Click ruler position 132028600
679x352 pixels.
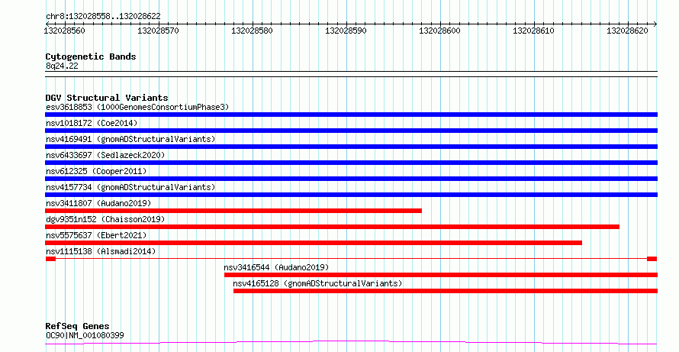click(440, 31)
